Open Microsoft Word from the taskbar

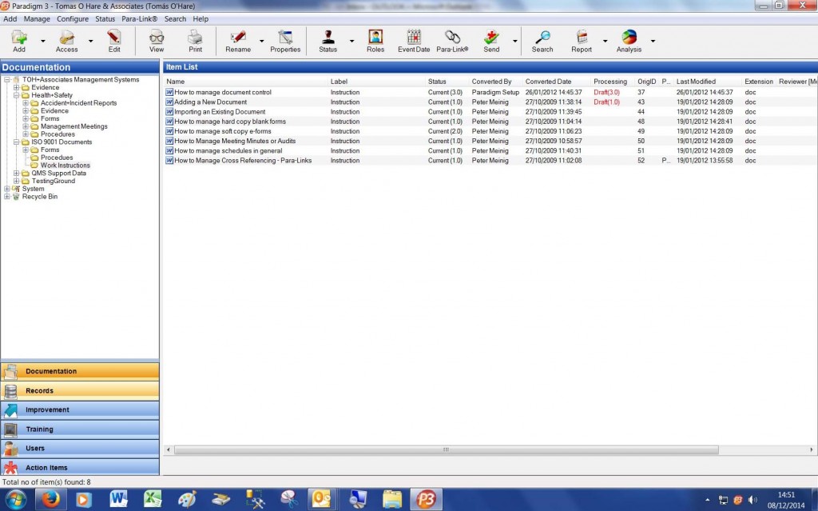(x=118, y=500)
